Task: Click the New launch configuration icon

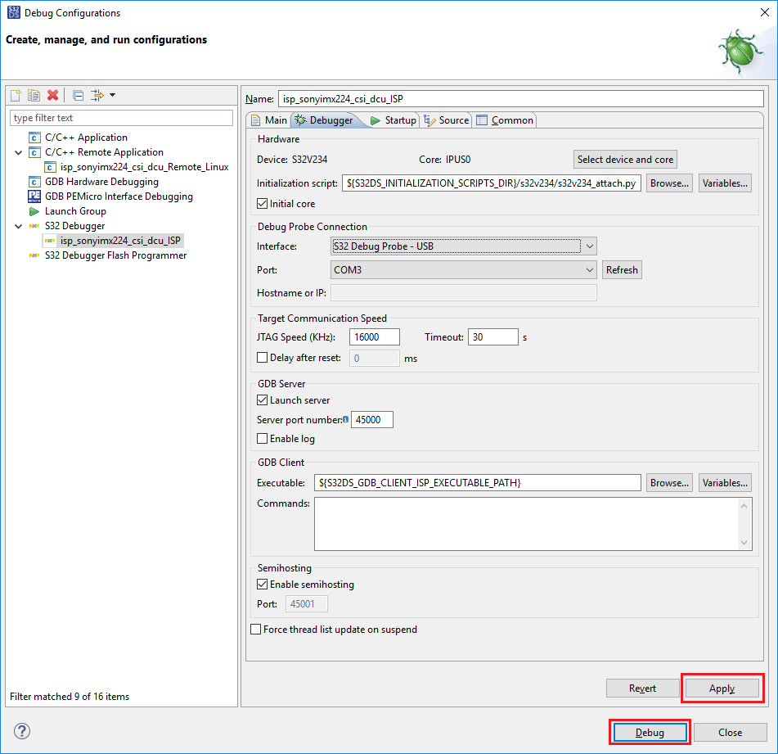Action: tap(16, 95)
